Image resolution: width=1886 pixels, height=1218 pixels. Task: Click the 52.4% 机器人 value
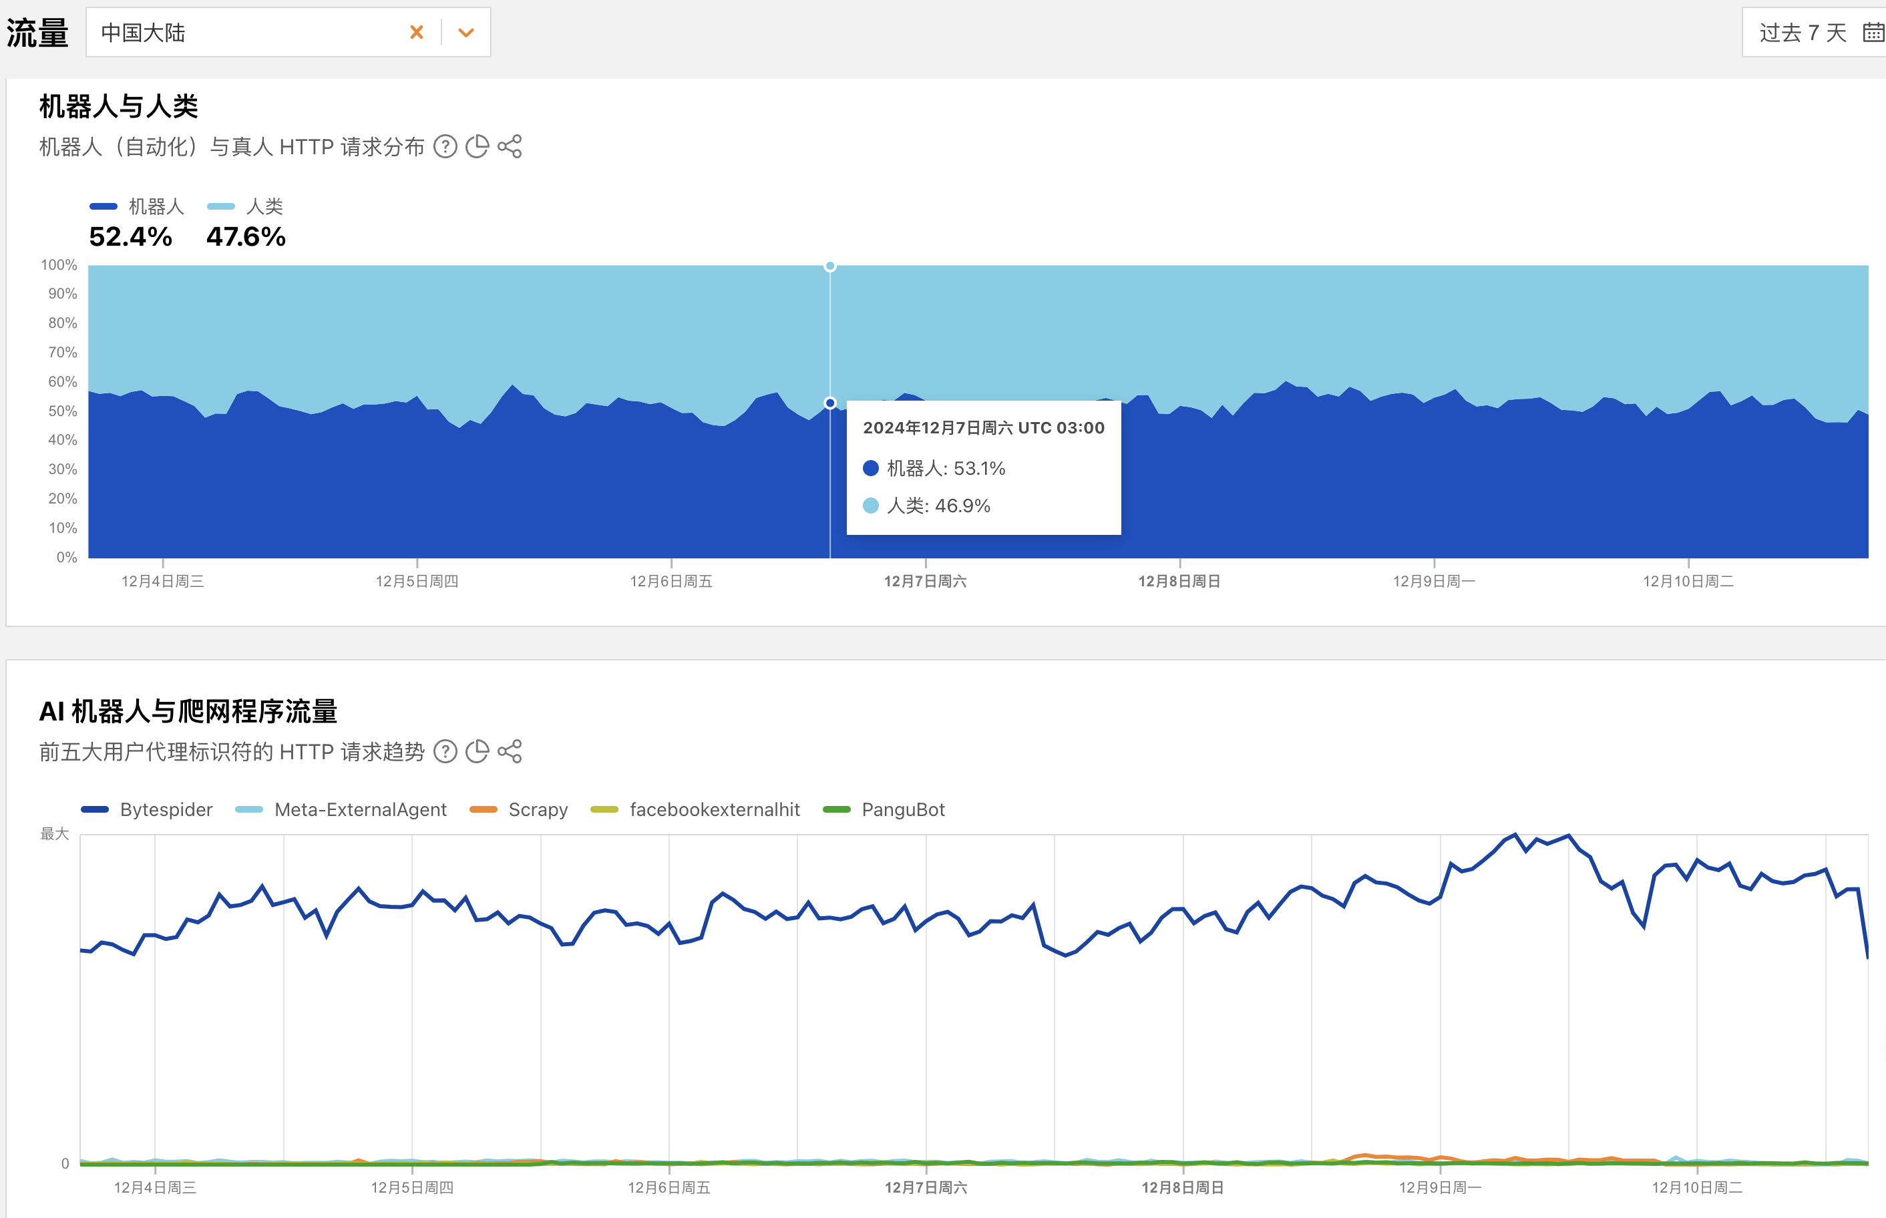tap(130, 236)
